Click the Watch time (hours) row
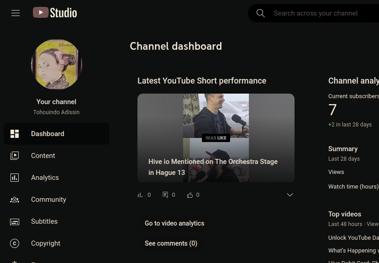This screenshot has width=379, height=263. coord(353,187)
